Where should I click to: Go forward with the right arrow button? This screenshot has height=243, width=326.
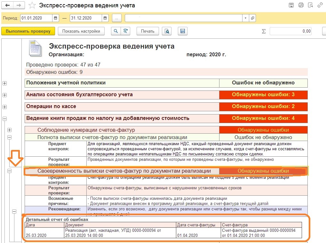tap(19, 5)
